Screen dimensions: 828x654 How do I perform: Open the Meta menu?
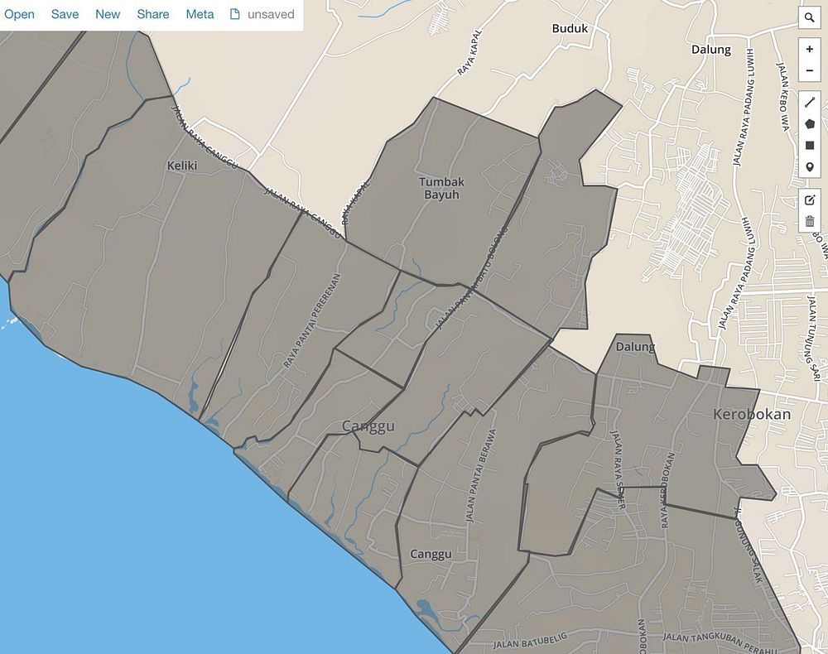click(x=200, y=14)
